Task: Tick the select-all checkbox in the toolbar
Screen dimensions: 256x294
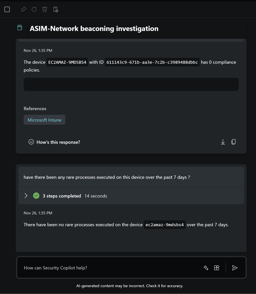Action: coord(7,9)
